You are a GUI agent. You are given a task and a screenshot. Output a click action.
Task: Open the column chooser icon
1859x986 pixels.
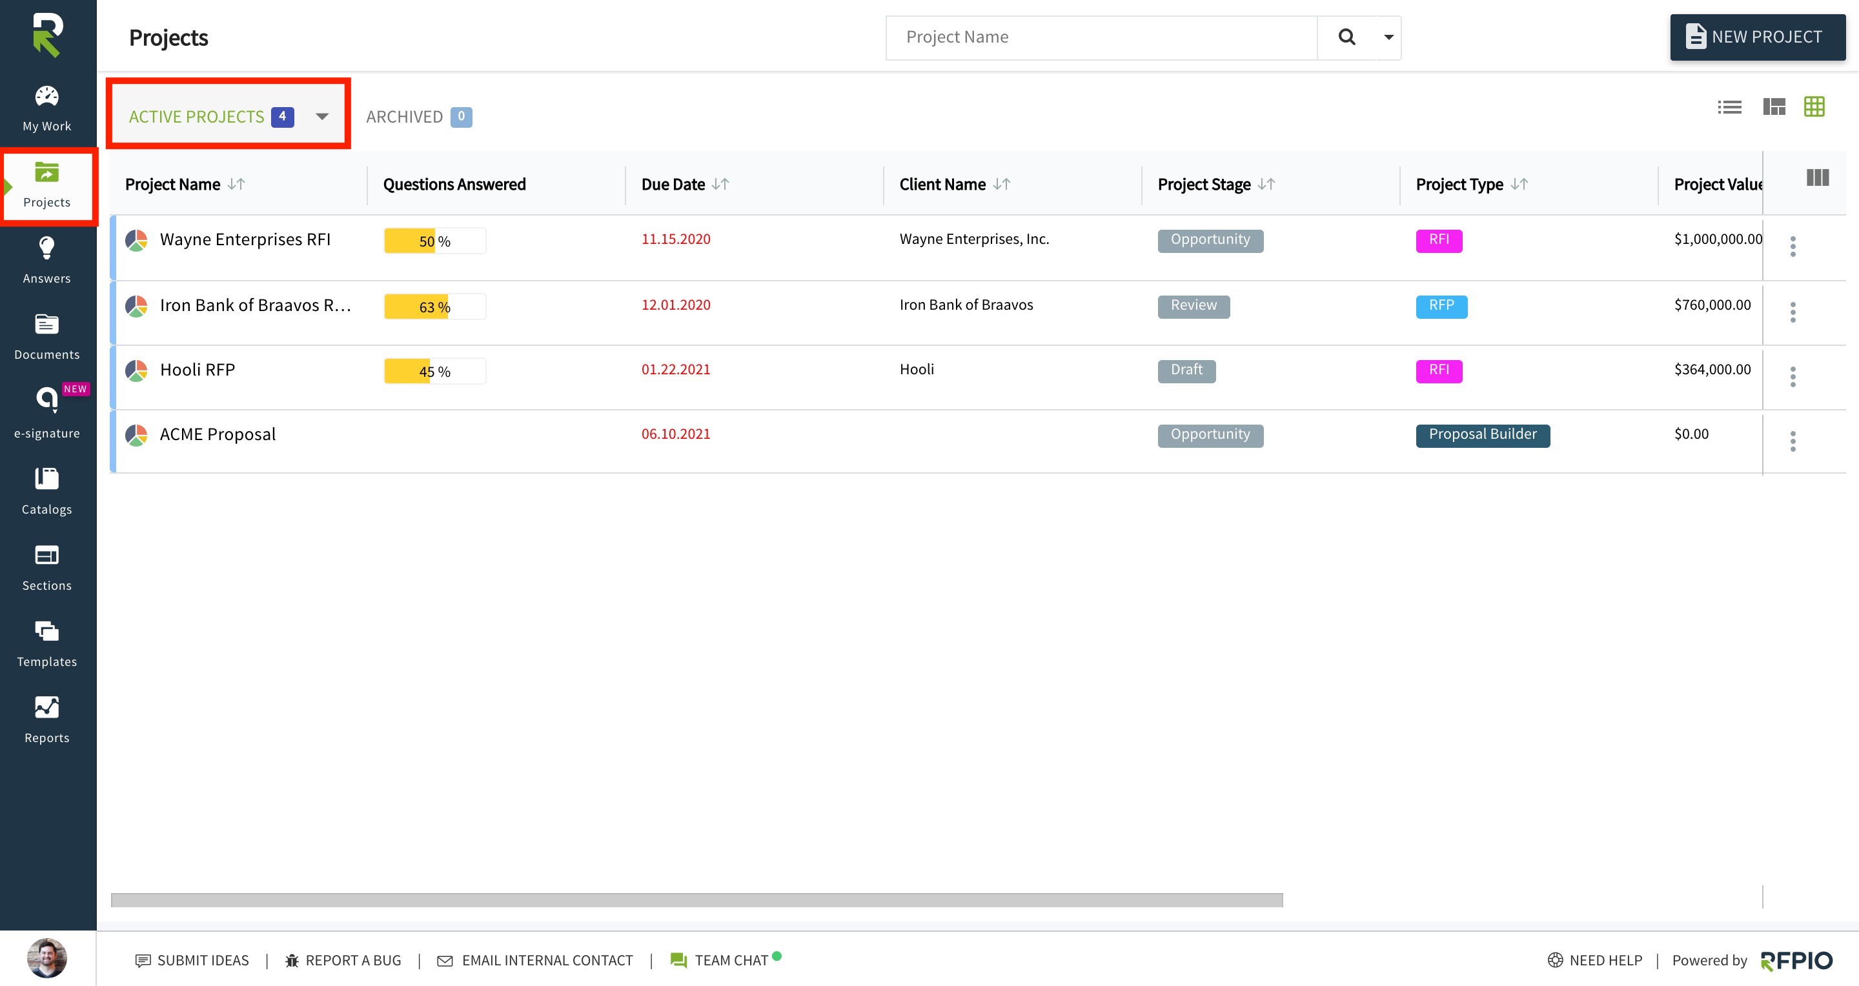[1817, 177]
